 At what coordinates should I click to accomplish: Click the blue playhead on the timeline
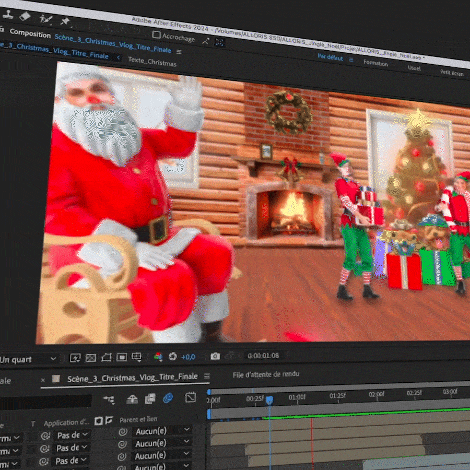click(269, 399)
